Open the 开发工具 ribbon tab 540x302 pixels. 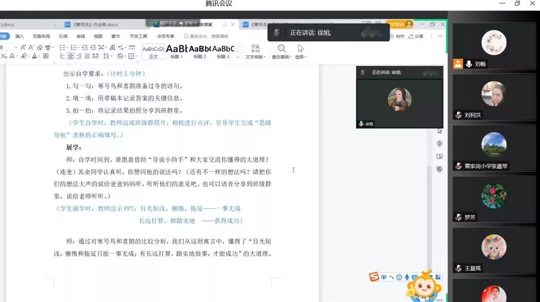click(138, 36)
